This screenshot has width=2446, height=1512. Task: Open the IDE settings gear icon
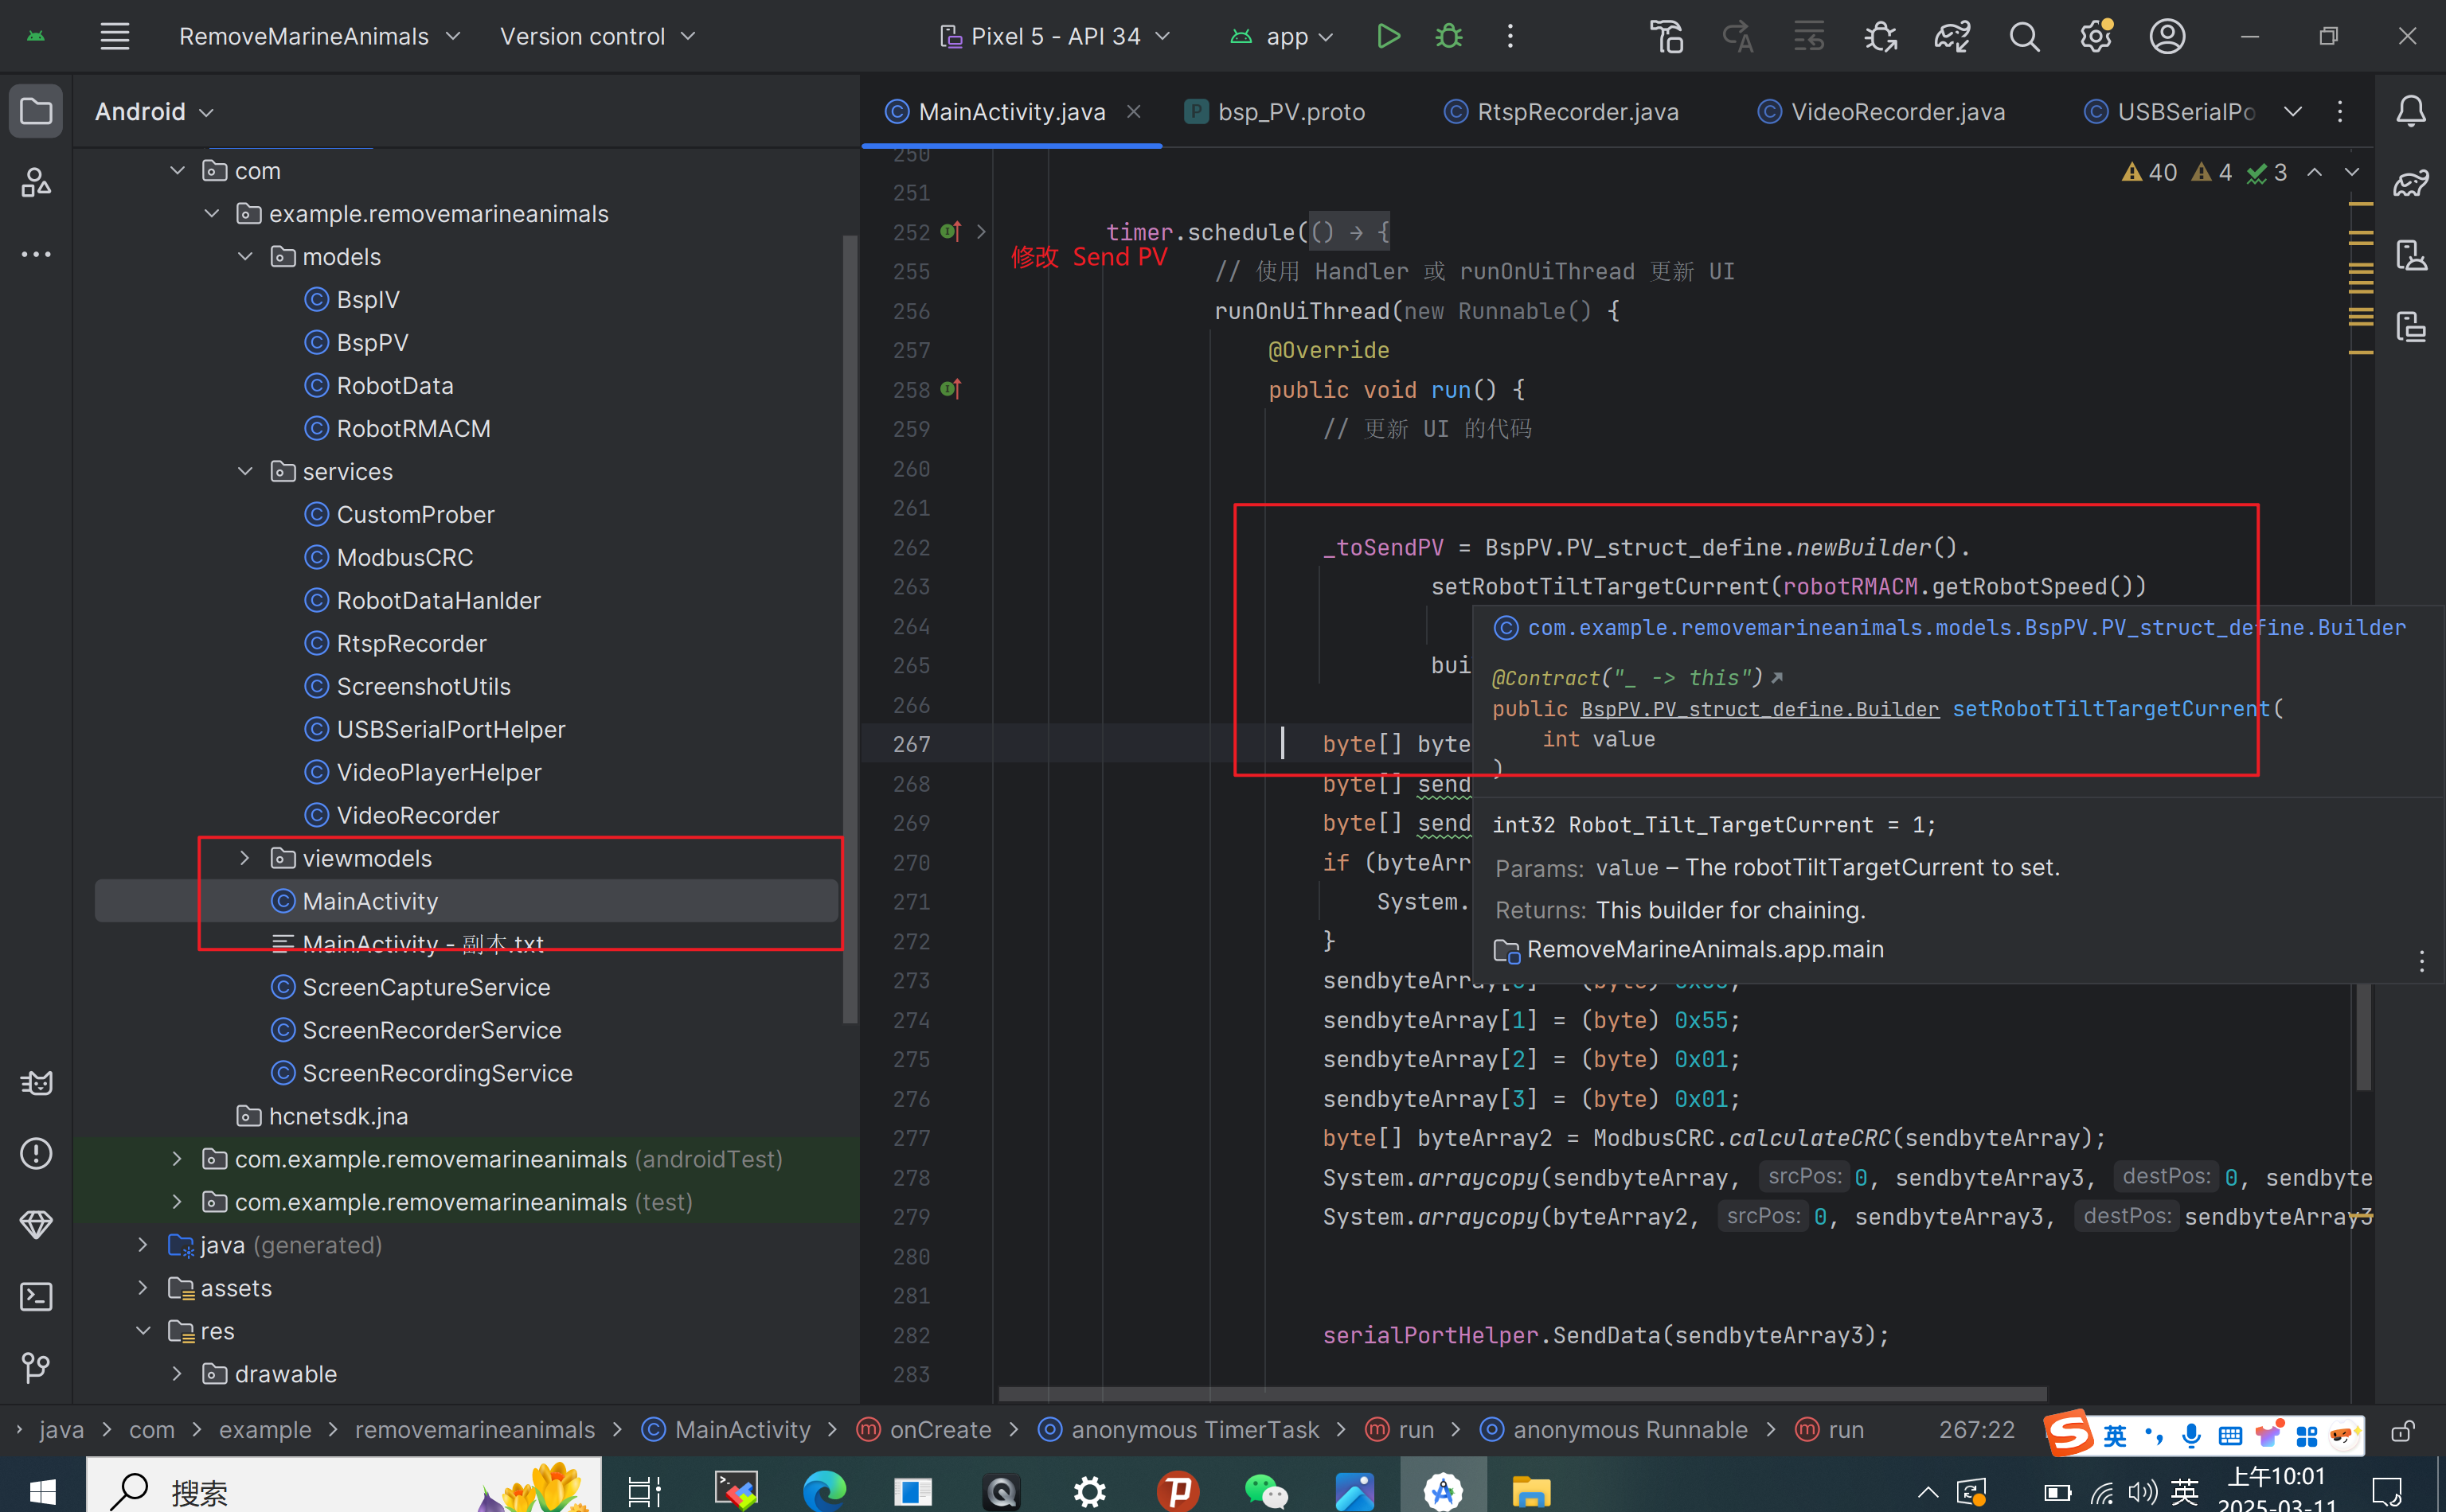2095,37
